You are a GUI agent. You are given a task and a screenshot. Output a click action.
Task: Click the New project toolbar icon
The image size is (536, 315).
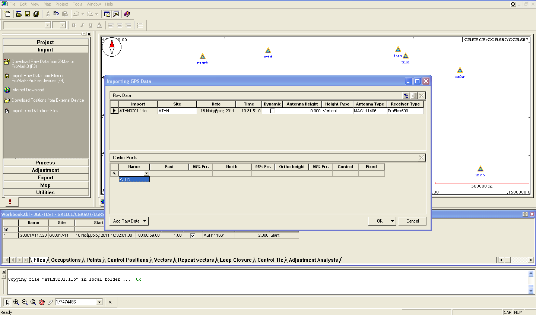click(7, 14)
